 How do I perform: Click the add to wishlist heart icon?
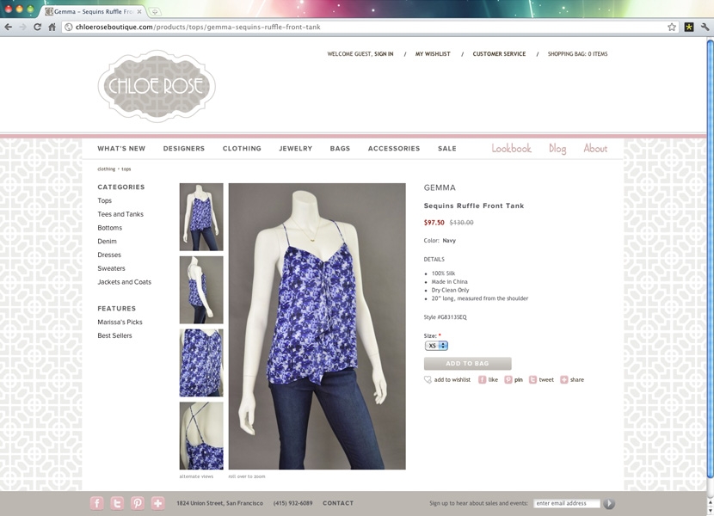428,379
